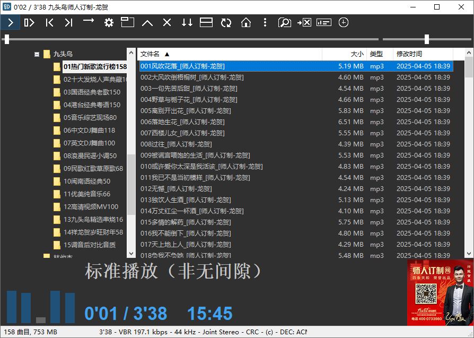
Task: Navigate to parent folder with the up-arrow icon
Action: point(147,22)
